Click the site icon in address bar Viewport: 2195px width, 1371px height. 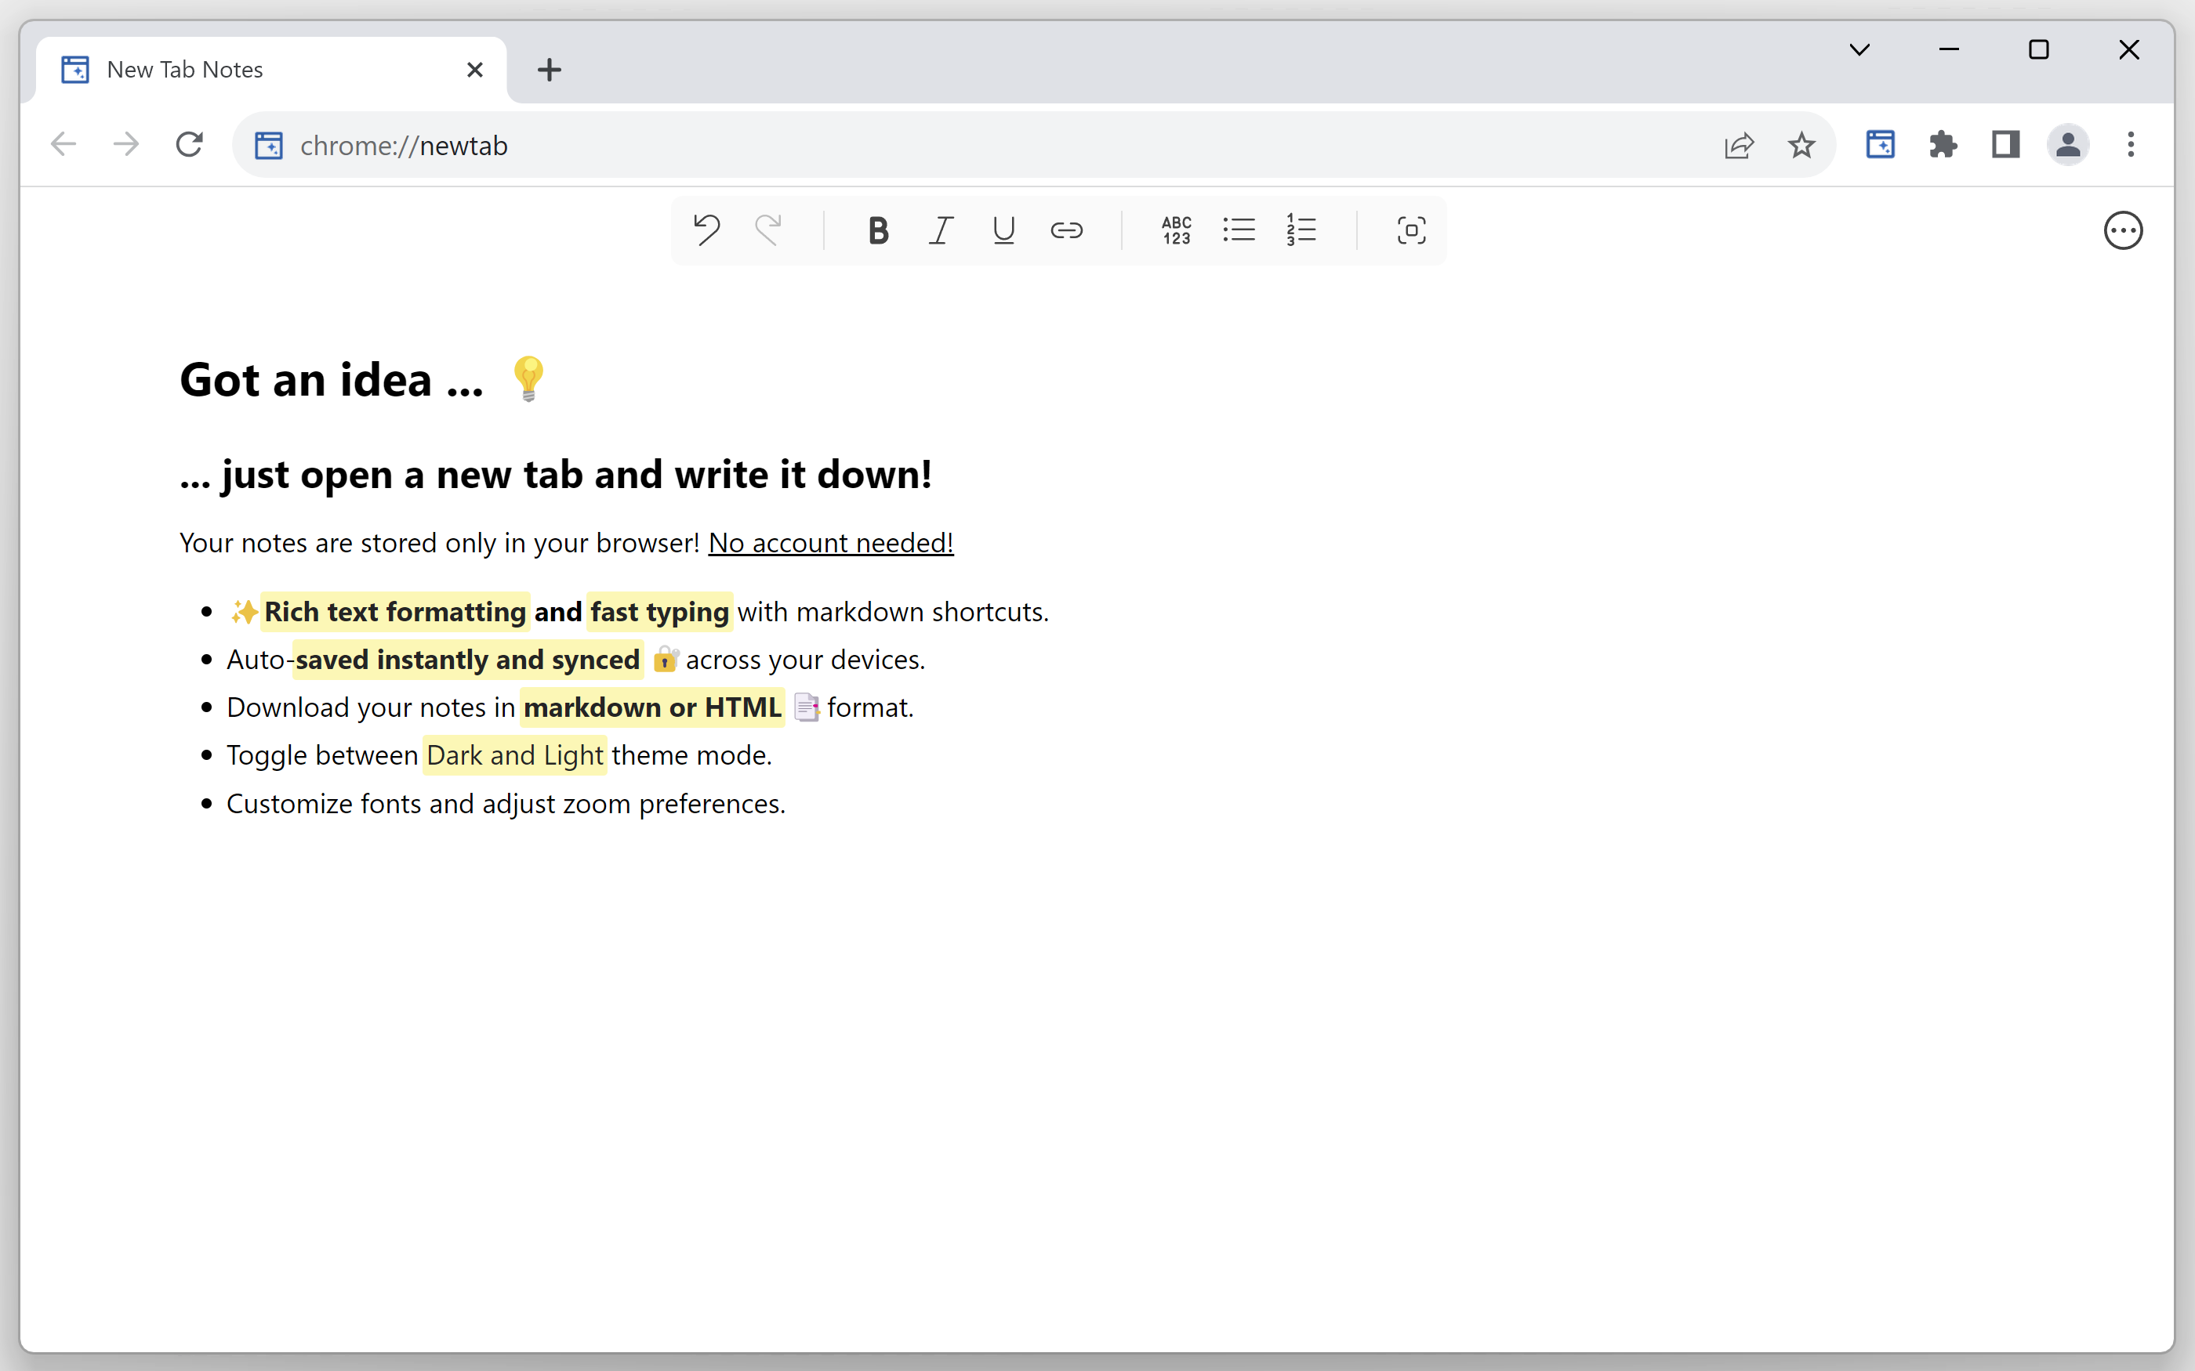point(268,145)
